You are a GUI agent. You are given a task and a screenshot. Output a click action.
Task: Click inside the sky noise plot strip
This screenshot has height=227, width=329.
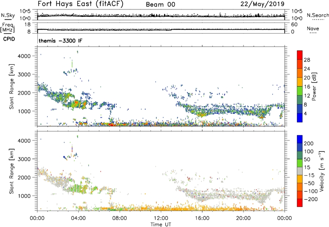[x=161, y=15]
